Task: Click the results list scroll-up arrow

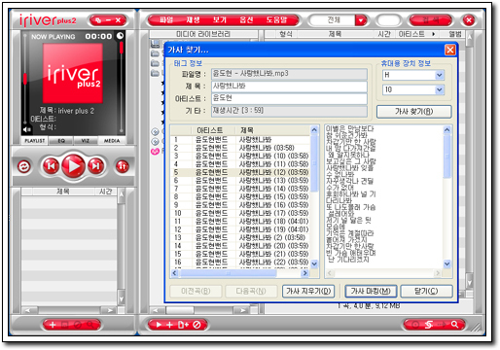Action: click(x=314, y=130)
